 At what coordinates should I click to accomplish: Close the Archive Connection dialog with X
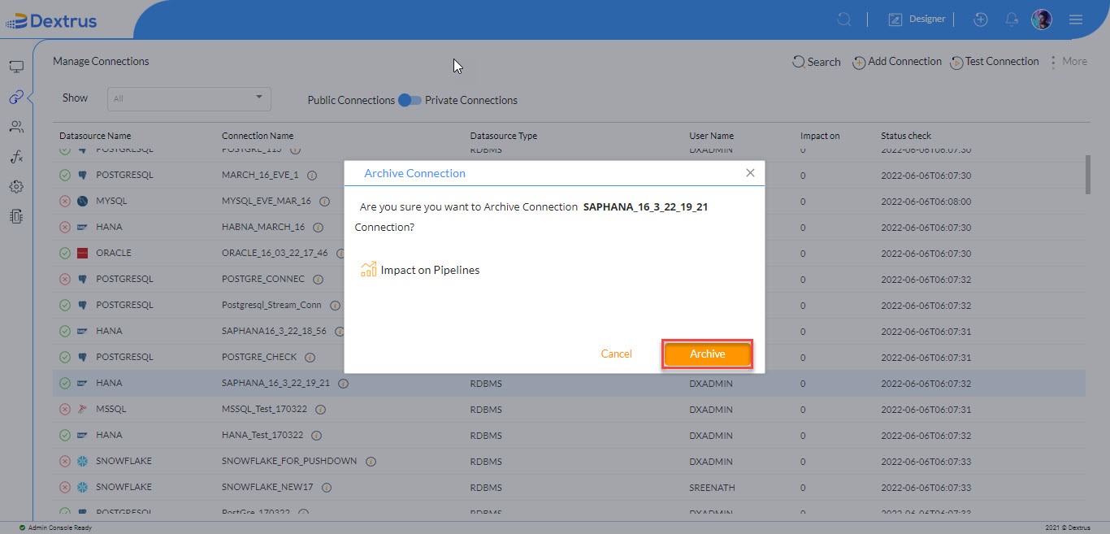(x=750, y=173)
